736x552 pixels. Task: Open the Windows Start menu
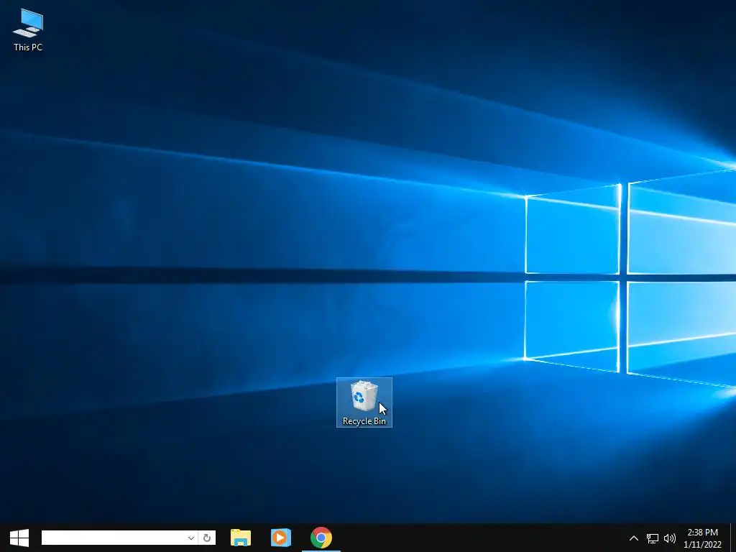(x=19, y=538)
